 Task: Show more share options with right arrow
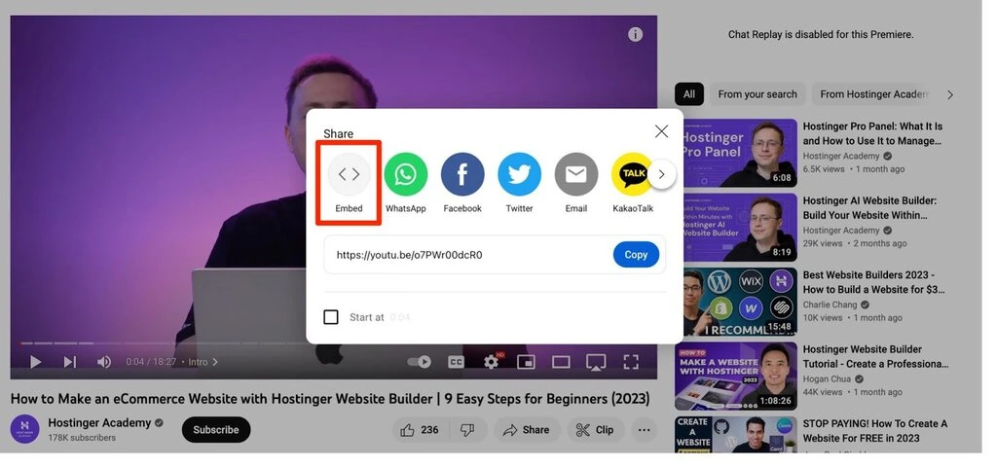(x=661, y=174)
